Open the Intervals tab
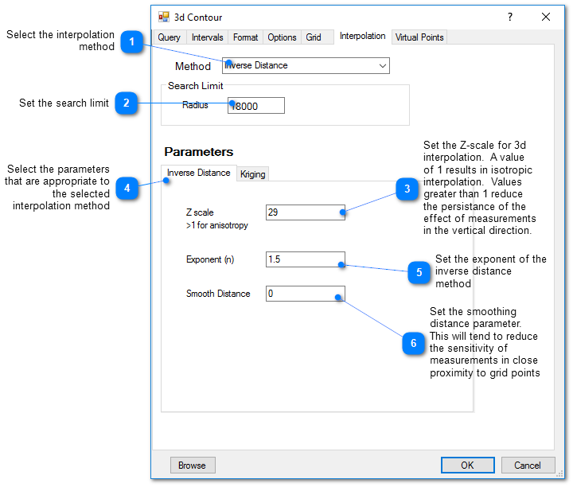The height and width of the screenshot is (487, 573). pyautogui.click(x=207, y=37)
